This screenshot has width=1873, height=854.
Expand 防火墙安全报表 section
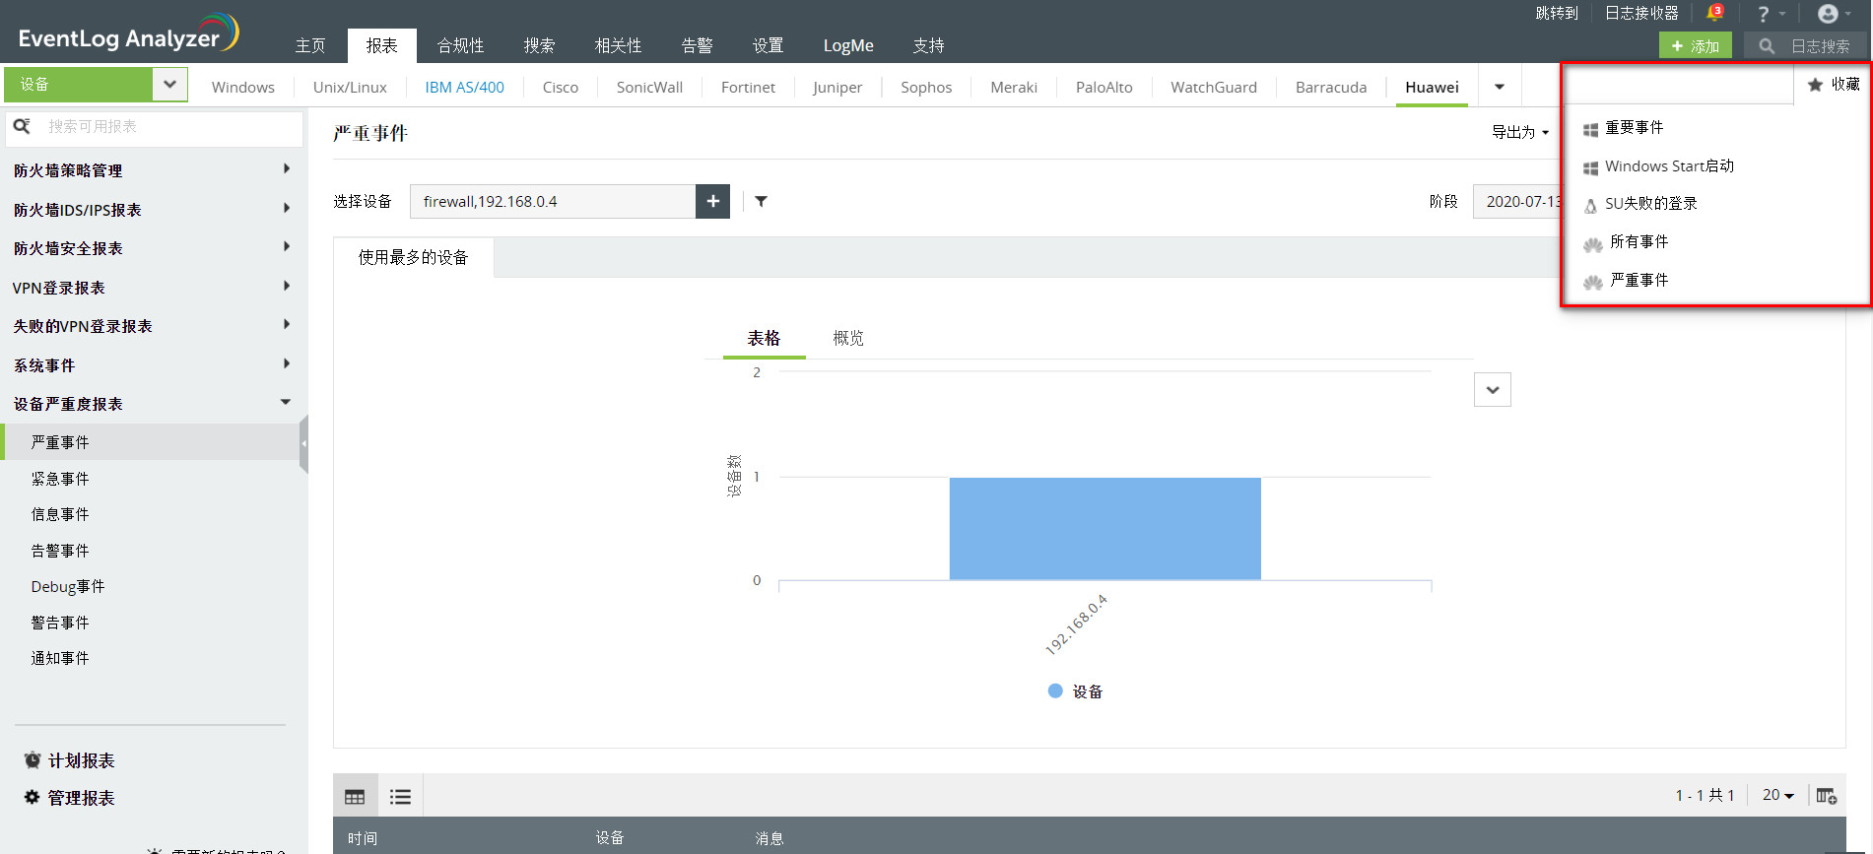287,246
